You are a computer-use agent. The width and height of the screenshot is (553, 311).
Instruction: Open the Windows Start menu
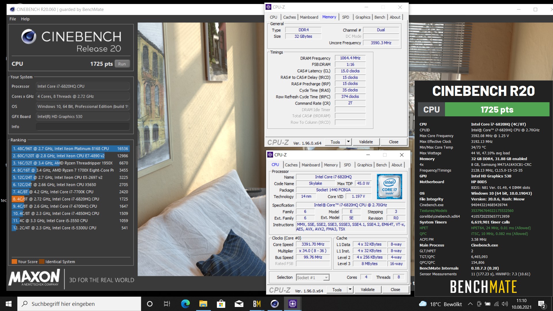click(x=9, y=304)
